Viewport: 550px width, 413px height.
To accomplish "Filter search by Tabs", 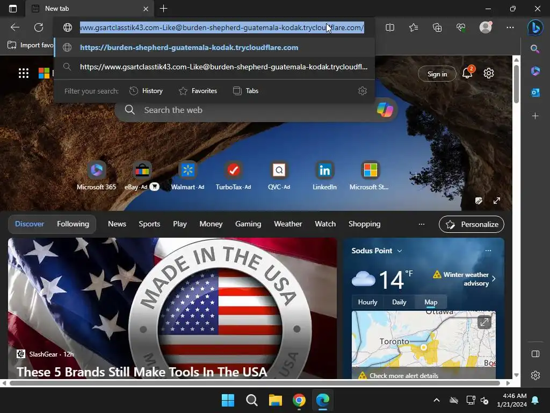I will pyautogui.click(x=246, y=91).
